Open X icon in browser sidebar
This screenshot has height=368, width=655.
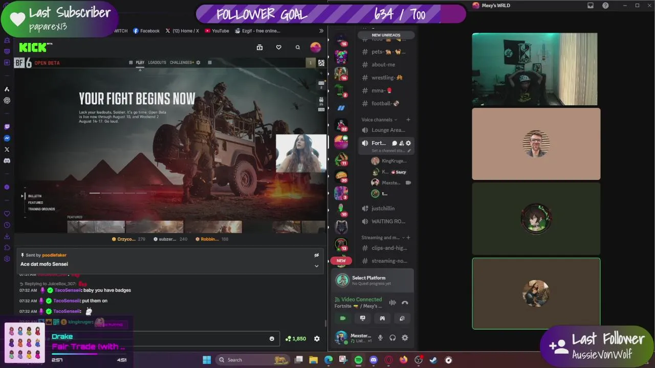7,149
